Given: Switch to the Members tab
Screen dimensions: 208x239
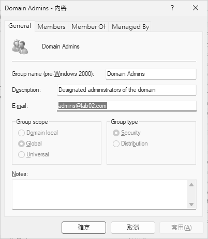Looking at the screenshot, I should [x=51, y=27].
